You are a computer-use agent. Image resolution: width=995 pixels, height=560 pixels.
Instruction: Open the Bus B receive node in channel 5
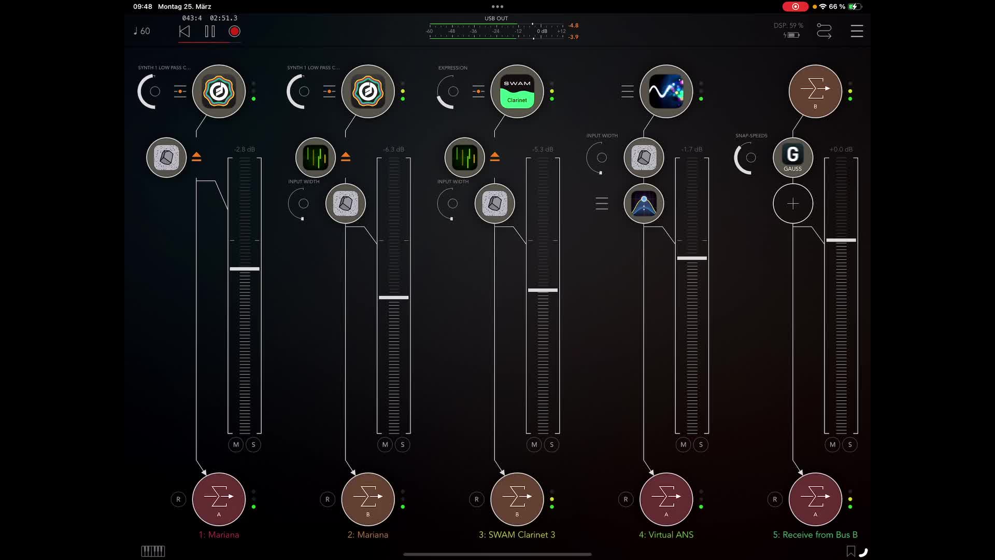815,91
